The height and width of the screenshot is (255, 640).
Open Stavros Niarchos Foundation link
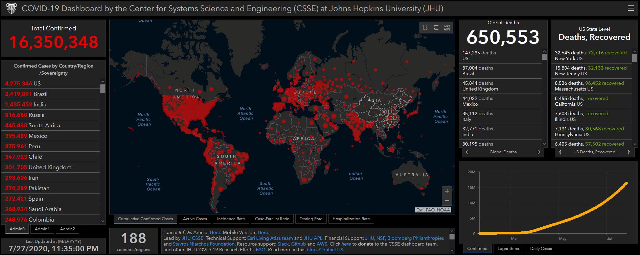click(204, 244)
